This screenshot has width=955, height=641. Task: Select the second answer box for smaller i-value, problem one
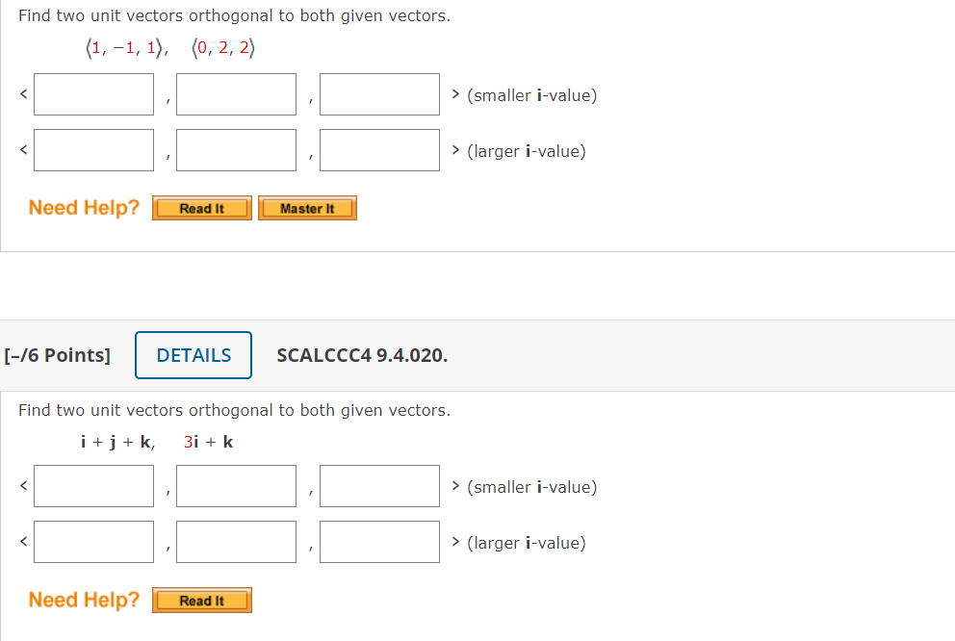[x=236, y=93]
